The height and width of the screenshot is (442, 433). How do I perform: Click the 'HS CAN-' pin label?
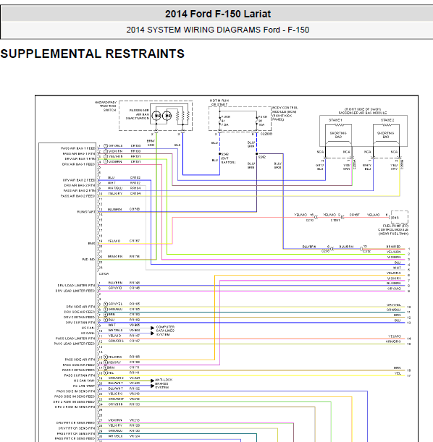coord(88,328)
